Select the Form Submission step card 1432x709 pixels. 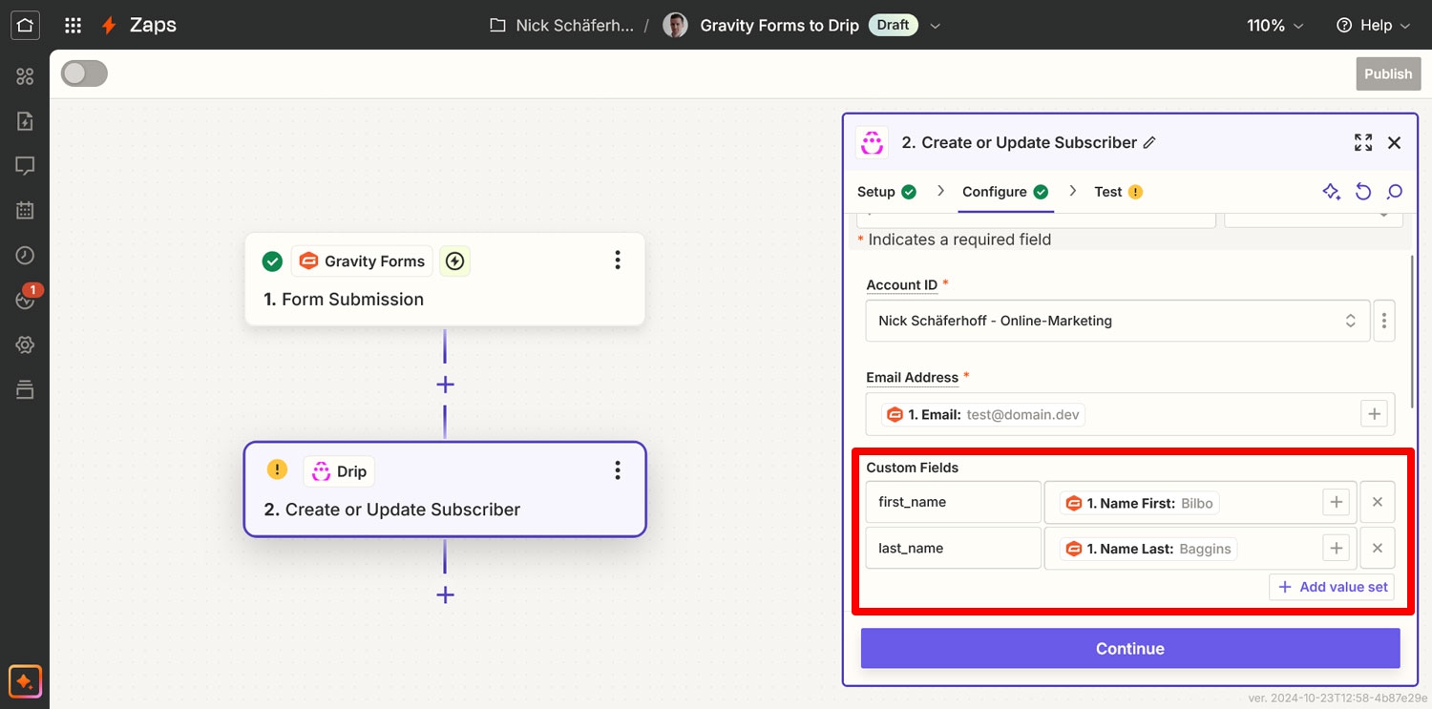[x=445, y=280]
